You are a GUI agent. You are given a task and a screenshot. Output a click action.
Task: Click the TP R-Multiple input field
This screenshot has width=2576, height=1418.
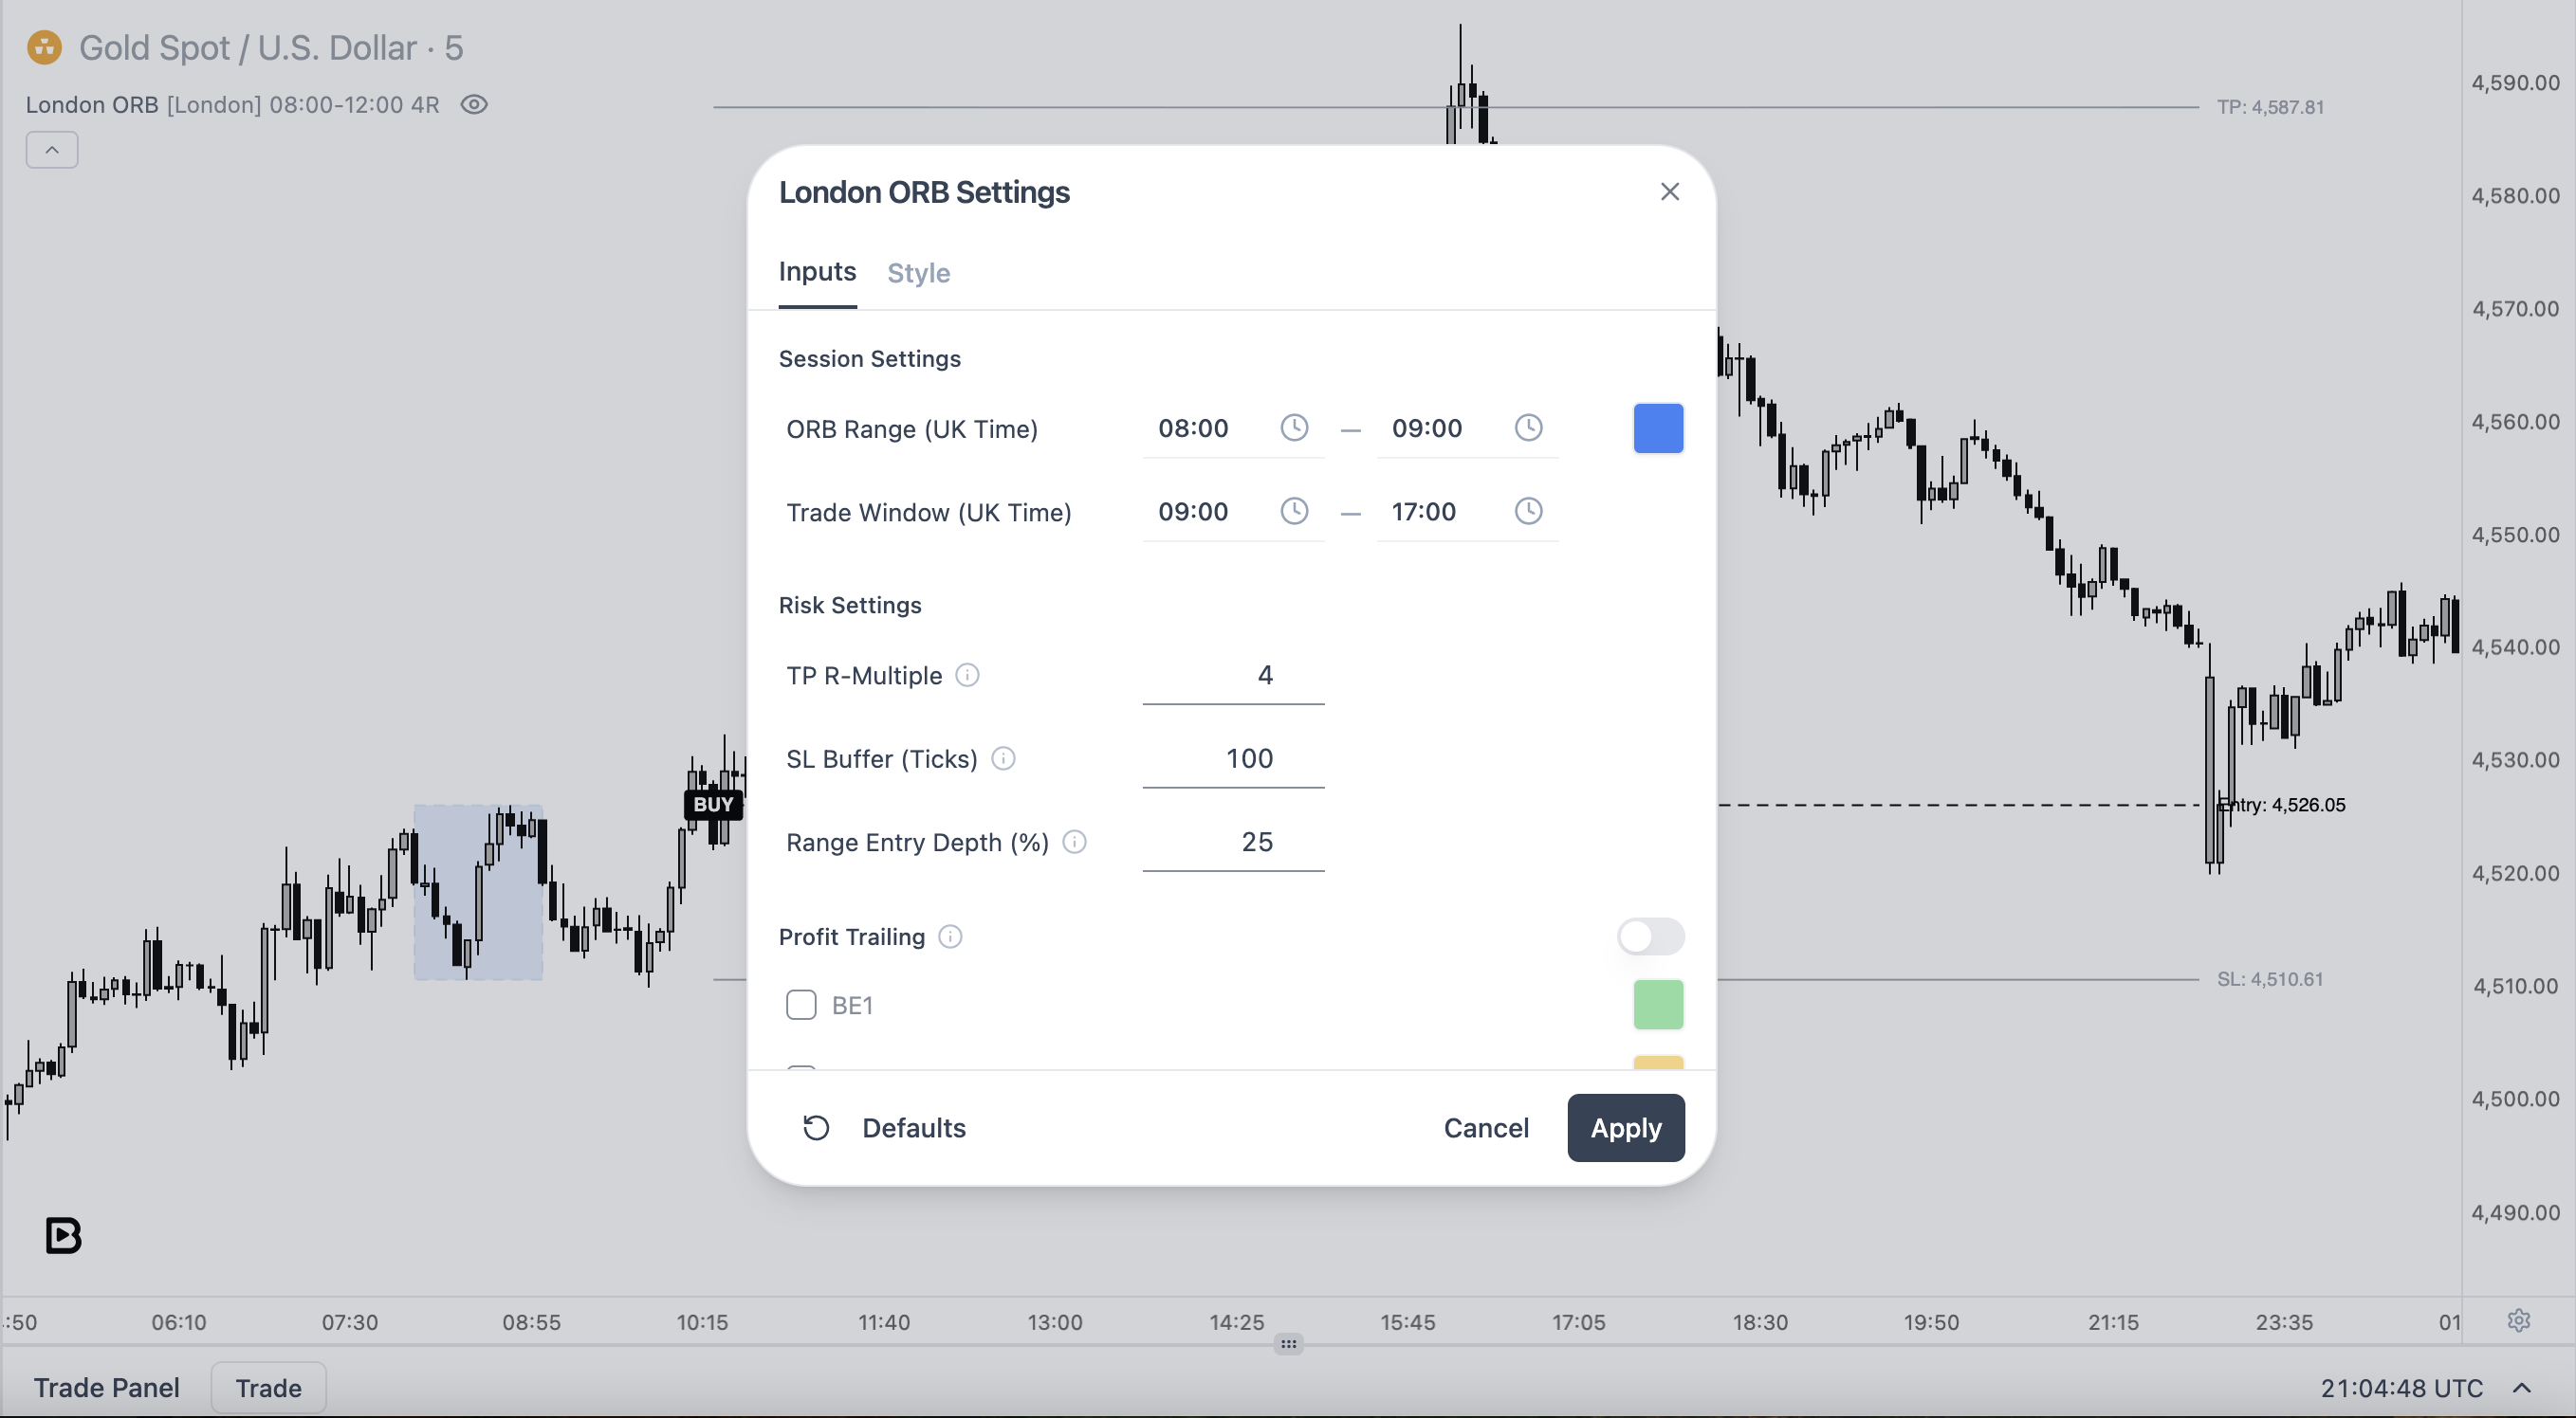[1233, 676]
